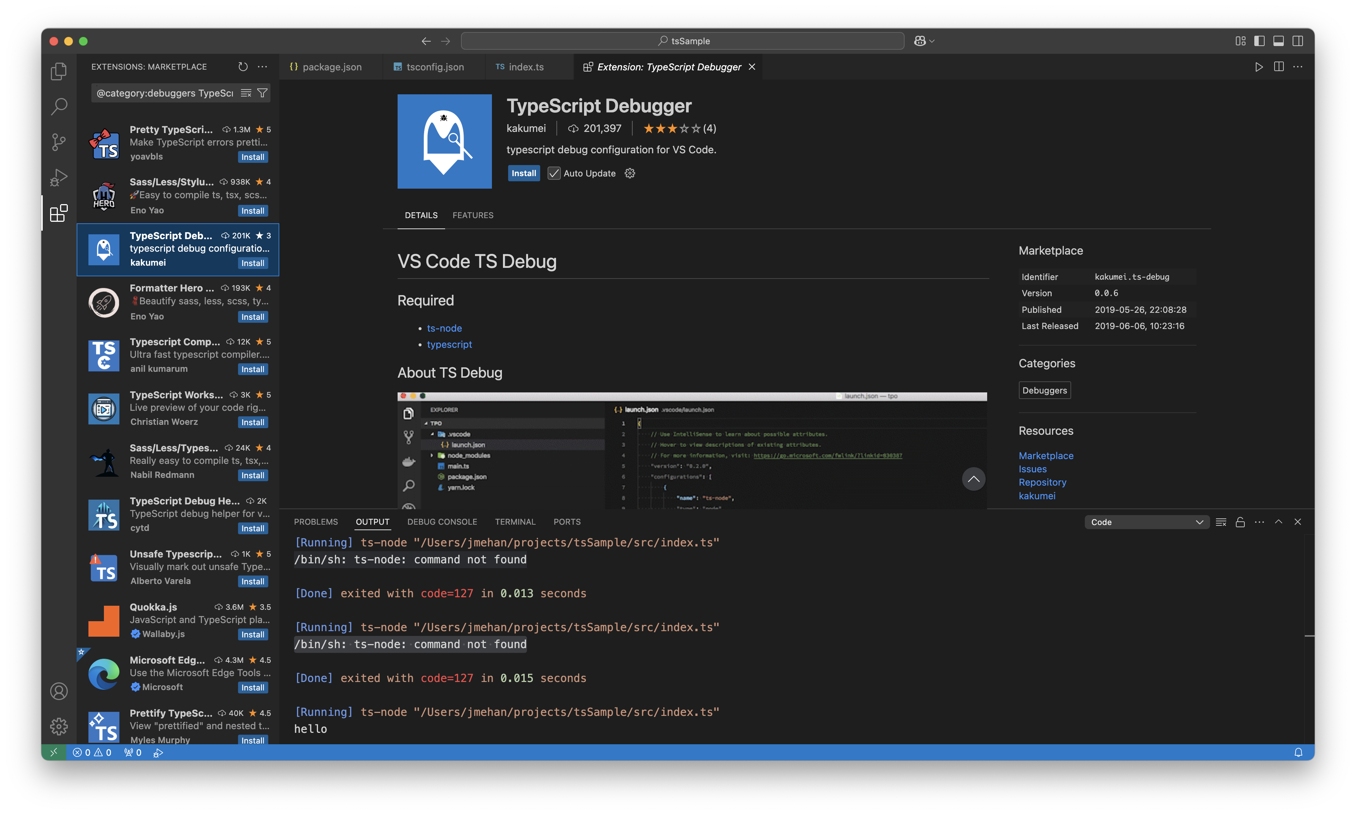Open Marketplace resource link
The image size is (1356, 815).
click(1046, 455)
